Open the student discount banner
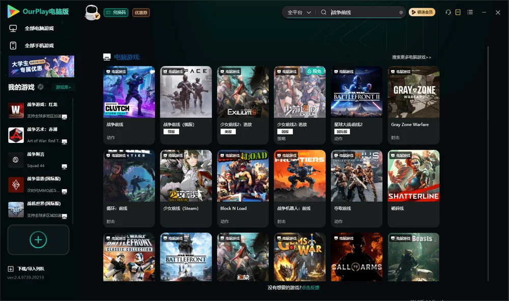This screenshot has height=301, width=509. [x=42, y=66]
